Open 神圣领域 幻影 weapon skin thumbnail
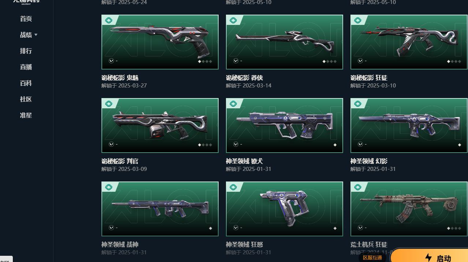Image resolution: width=468 pixels, height=262 pixels. point(409,125)
